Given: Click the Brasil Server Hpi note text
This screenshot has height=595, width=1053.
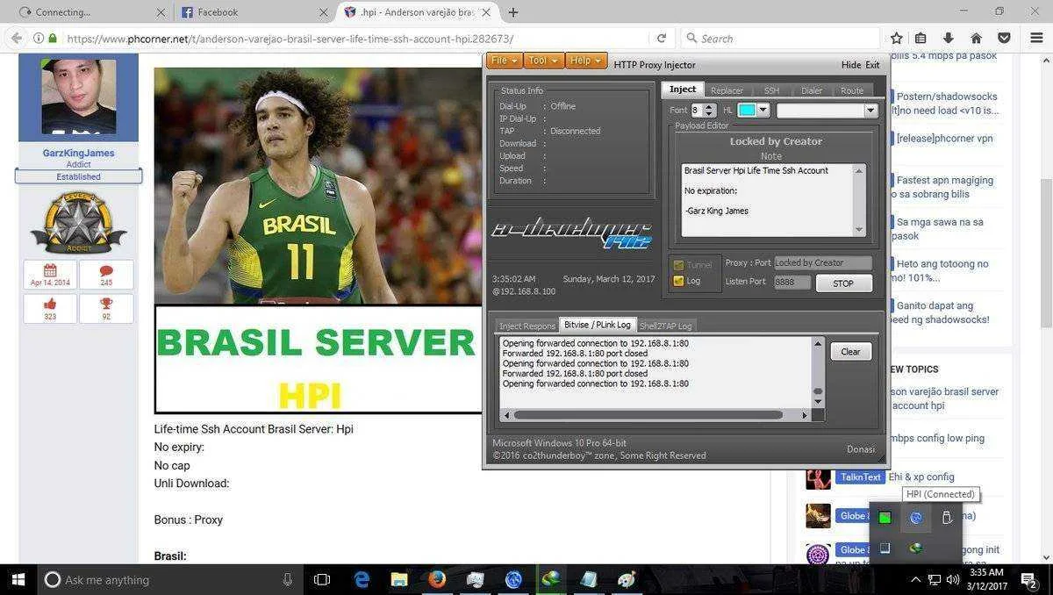Looking at the screenshot, I should (756, 170).
